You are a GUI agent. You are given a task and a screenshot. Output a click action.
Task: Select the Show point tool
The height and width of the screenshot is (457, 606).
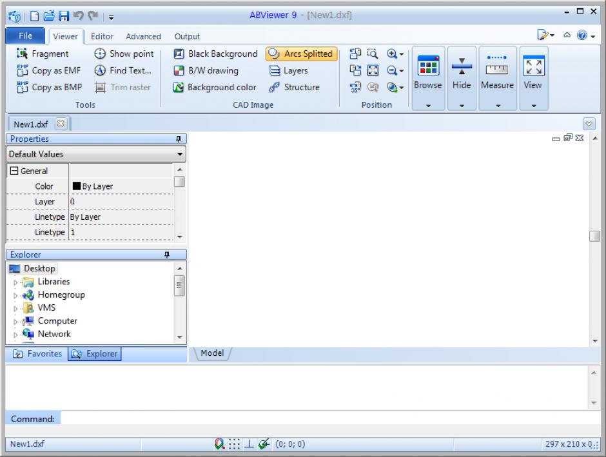[124, 53]
